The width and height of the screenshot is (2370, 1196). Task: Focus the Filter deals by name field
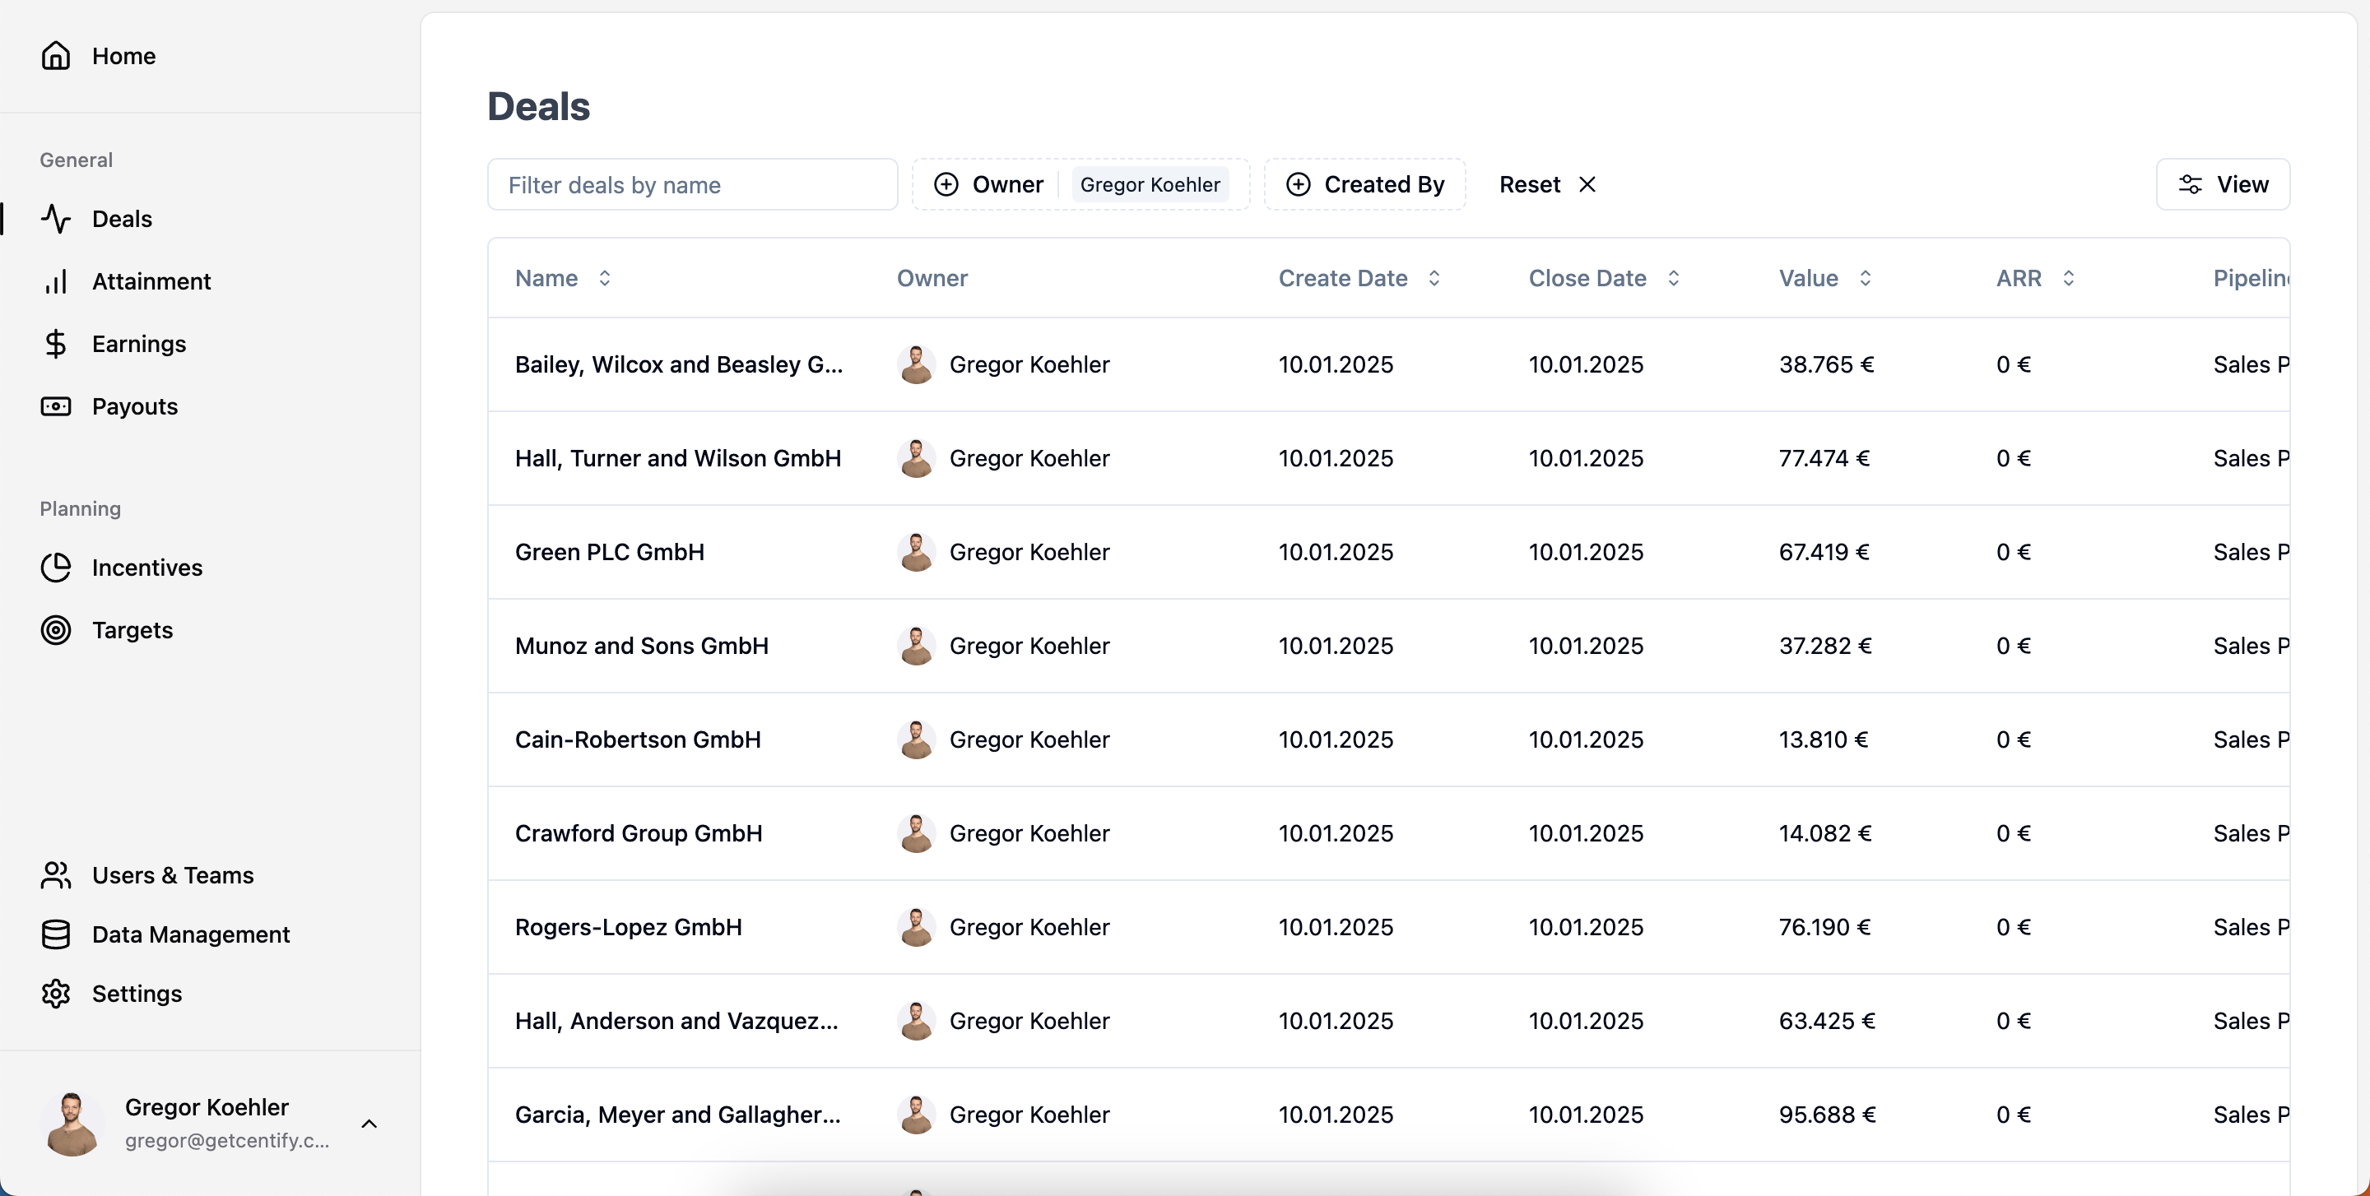(x=692, y=185)
